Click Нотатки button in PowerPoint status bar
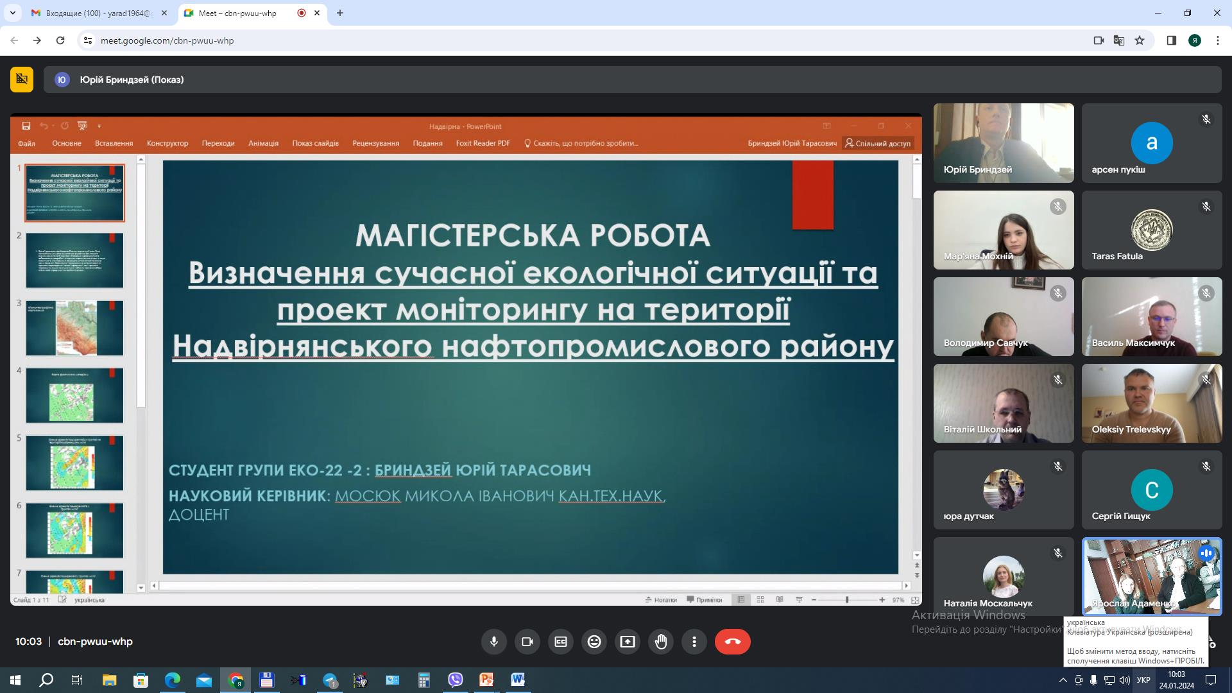This screenshot has height=693, width=1232. [661, 600]
